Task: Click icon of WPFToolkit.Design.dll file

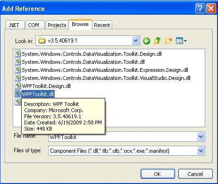Action: point(18,86)
